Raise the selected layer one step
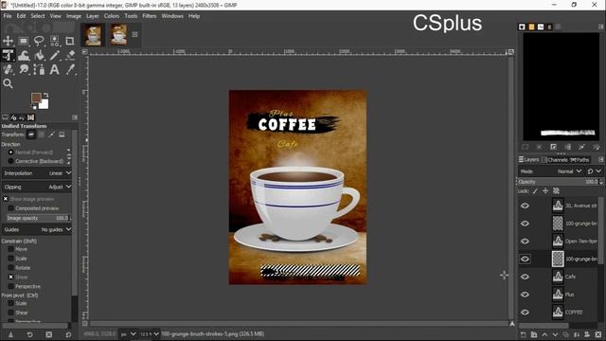 pyautogui.click(x=544, y=334)
